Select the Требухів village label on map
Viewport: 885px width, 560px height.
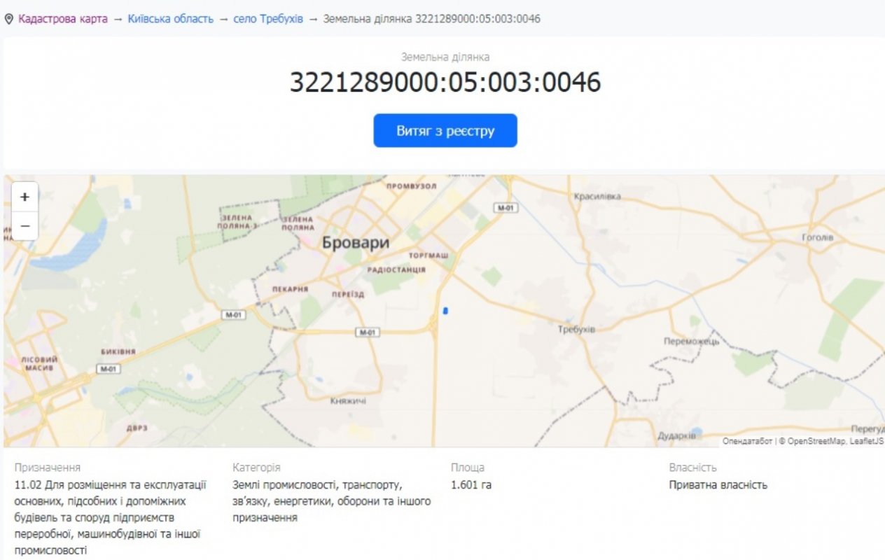[576, 329]
